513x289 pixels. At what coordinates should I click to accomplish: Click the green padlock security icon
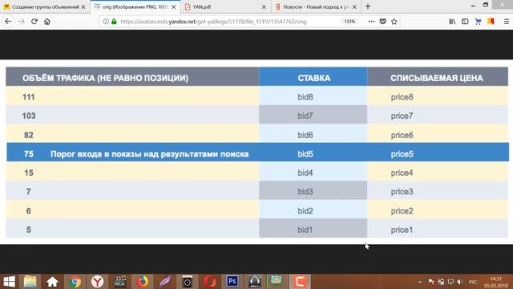[114, 22]
